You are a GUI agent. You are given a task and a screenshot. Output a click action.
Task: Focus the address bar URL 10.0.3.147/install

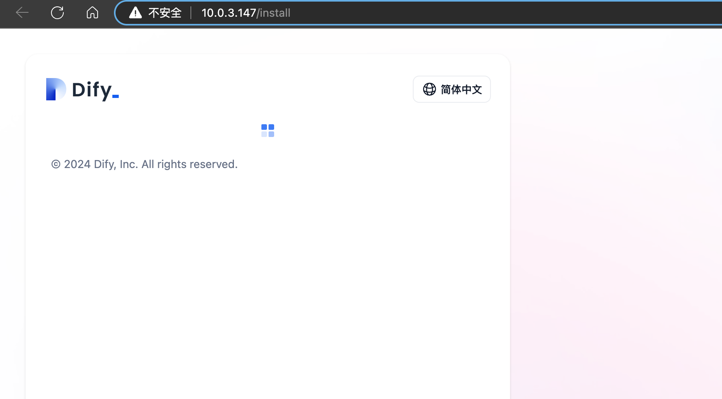[246, 13]
